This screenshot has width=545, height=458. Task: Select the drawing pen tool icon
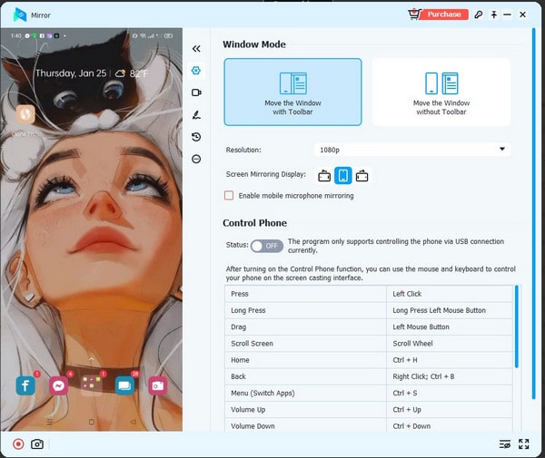(196, 115)
